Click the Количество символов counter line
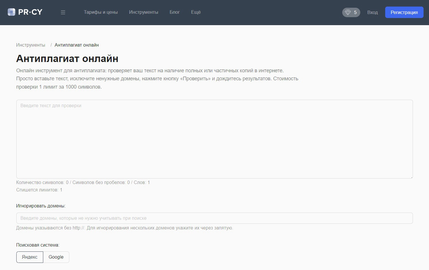Screen dimensions: 429x270 coord(83,182)
